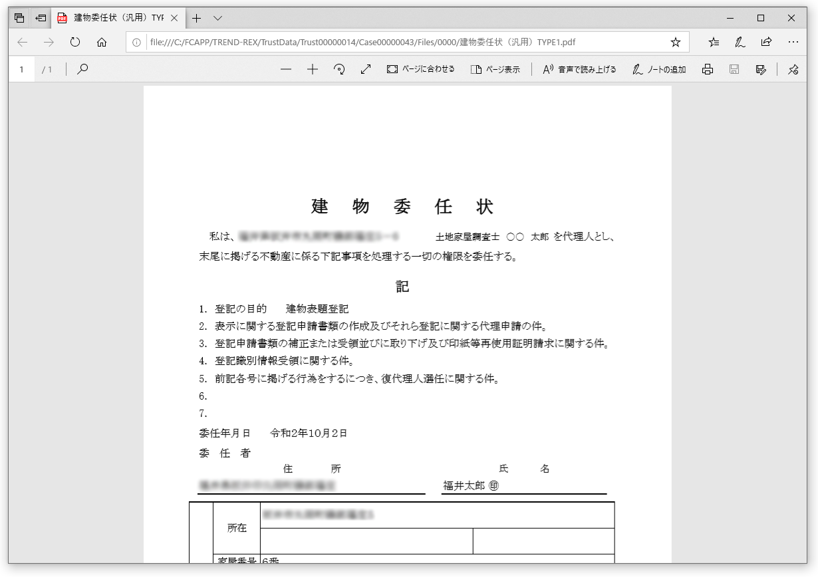Viewport: 818px width, 577px height.
Task: Click the document title 建物委任状
Action: click(x=402, y=206)
